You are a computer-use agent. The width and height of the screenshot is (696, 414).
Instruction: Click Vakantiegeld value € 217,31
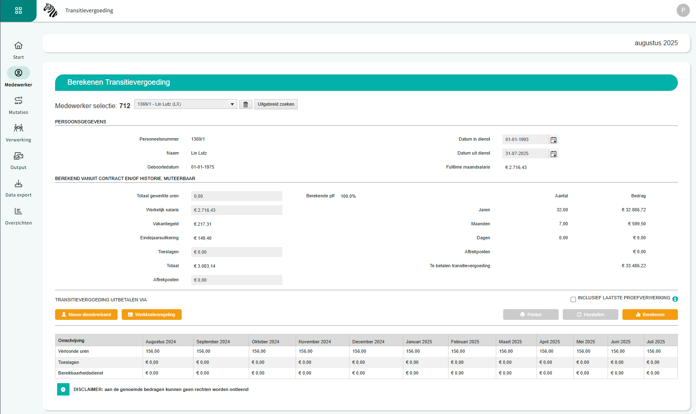(203, 224)
